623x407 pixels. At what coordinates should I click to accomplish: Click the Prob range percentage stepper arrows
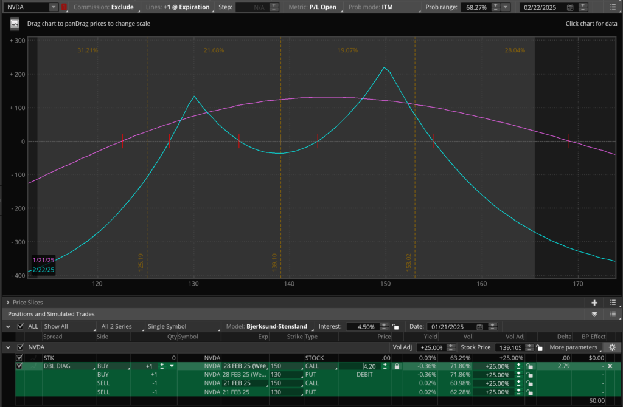(495, 7)
